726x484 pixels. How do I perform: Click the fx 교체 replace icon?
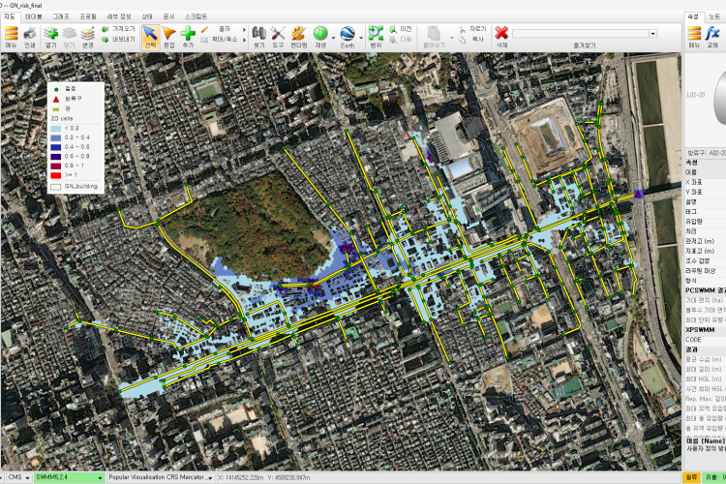click(712, 37)
